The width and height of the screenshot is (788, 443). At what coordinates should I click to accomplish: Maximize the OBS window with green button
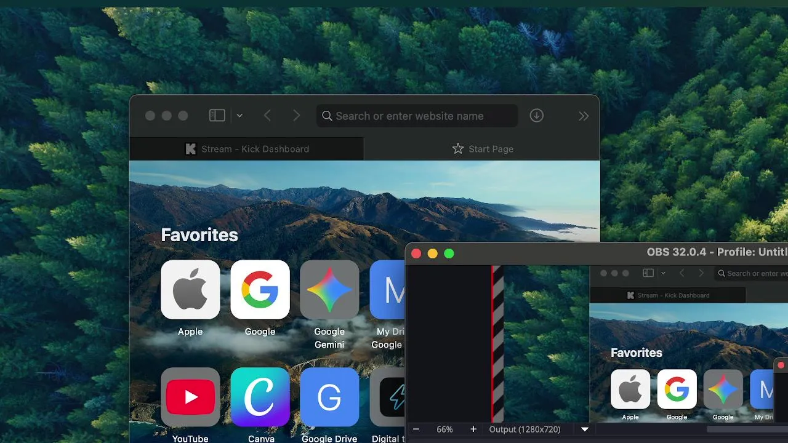449,253
